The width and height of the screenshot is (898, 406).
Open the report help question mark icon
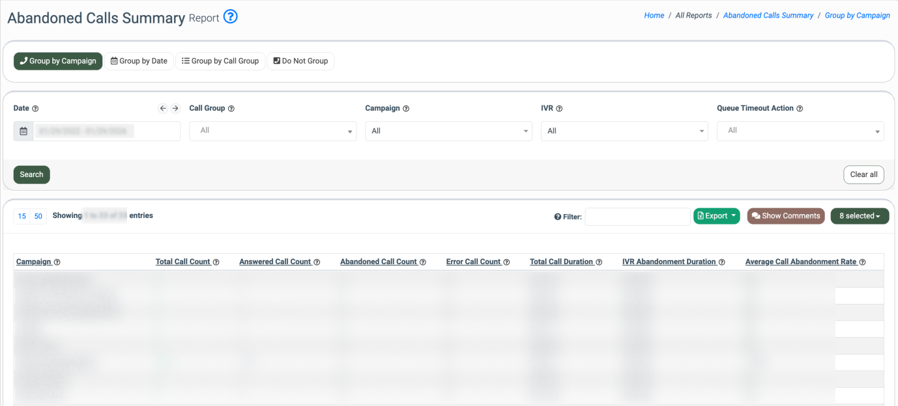tap(230, 17)
